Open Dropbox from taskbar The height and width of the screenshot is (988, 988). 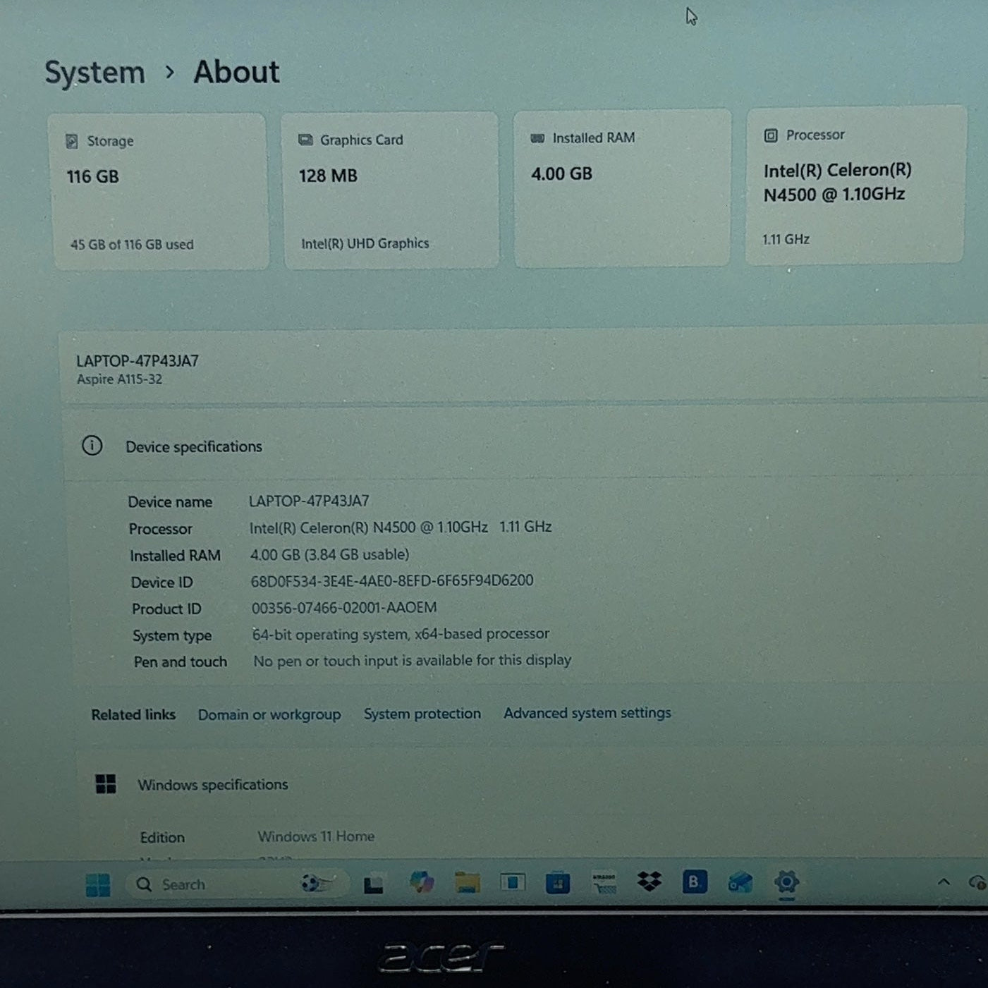pyautogui.click(x=649, y=882)
